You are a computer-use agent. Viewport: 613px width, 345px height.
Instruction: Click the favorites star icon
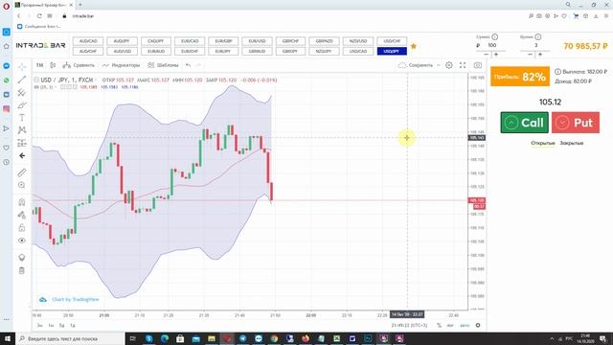click(x=414, y=46)
